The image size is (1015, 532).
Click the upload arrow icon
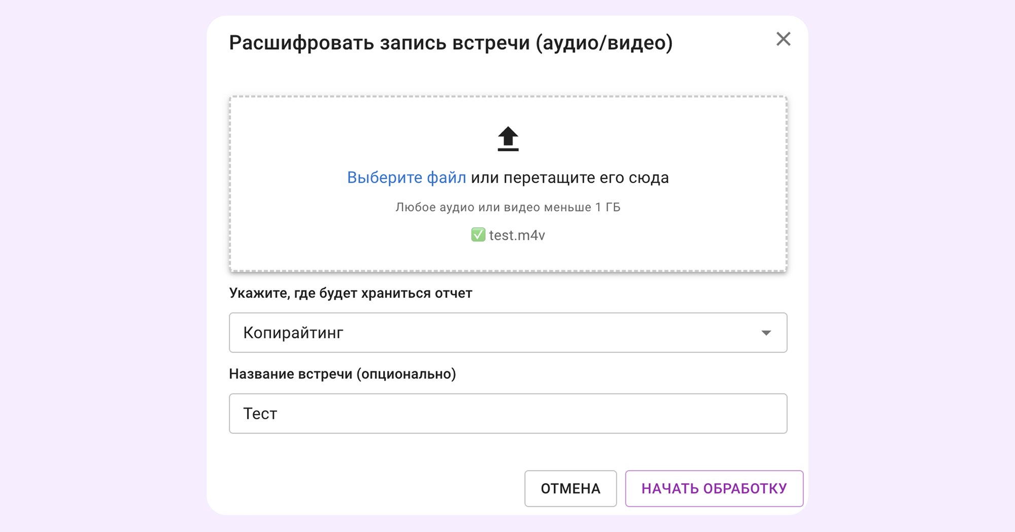pos(508,139)
